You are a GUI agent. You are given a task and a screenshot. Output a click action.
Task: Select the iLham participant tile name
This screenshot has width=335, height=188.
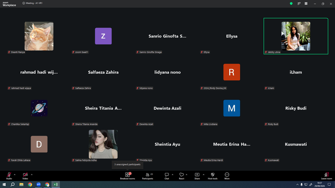tap(296, 72)
